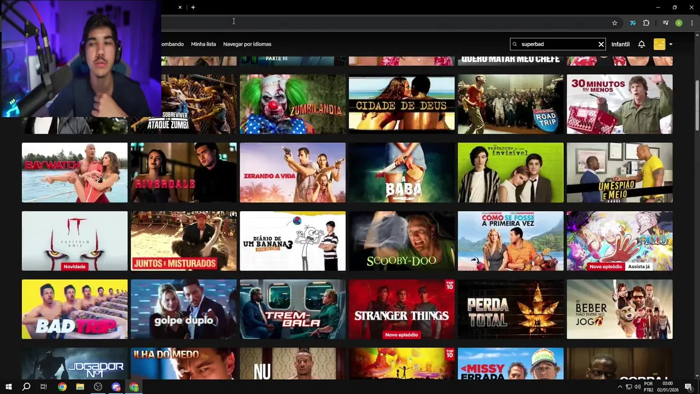Image resolution: width=700 pixels, height=394 pixels.
Task: Open the Windows notification center
Action: 689,387
